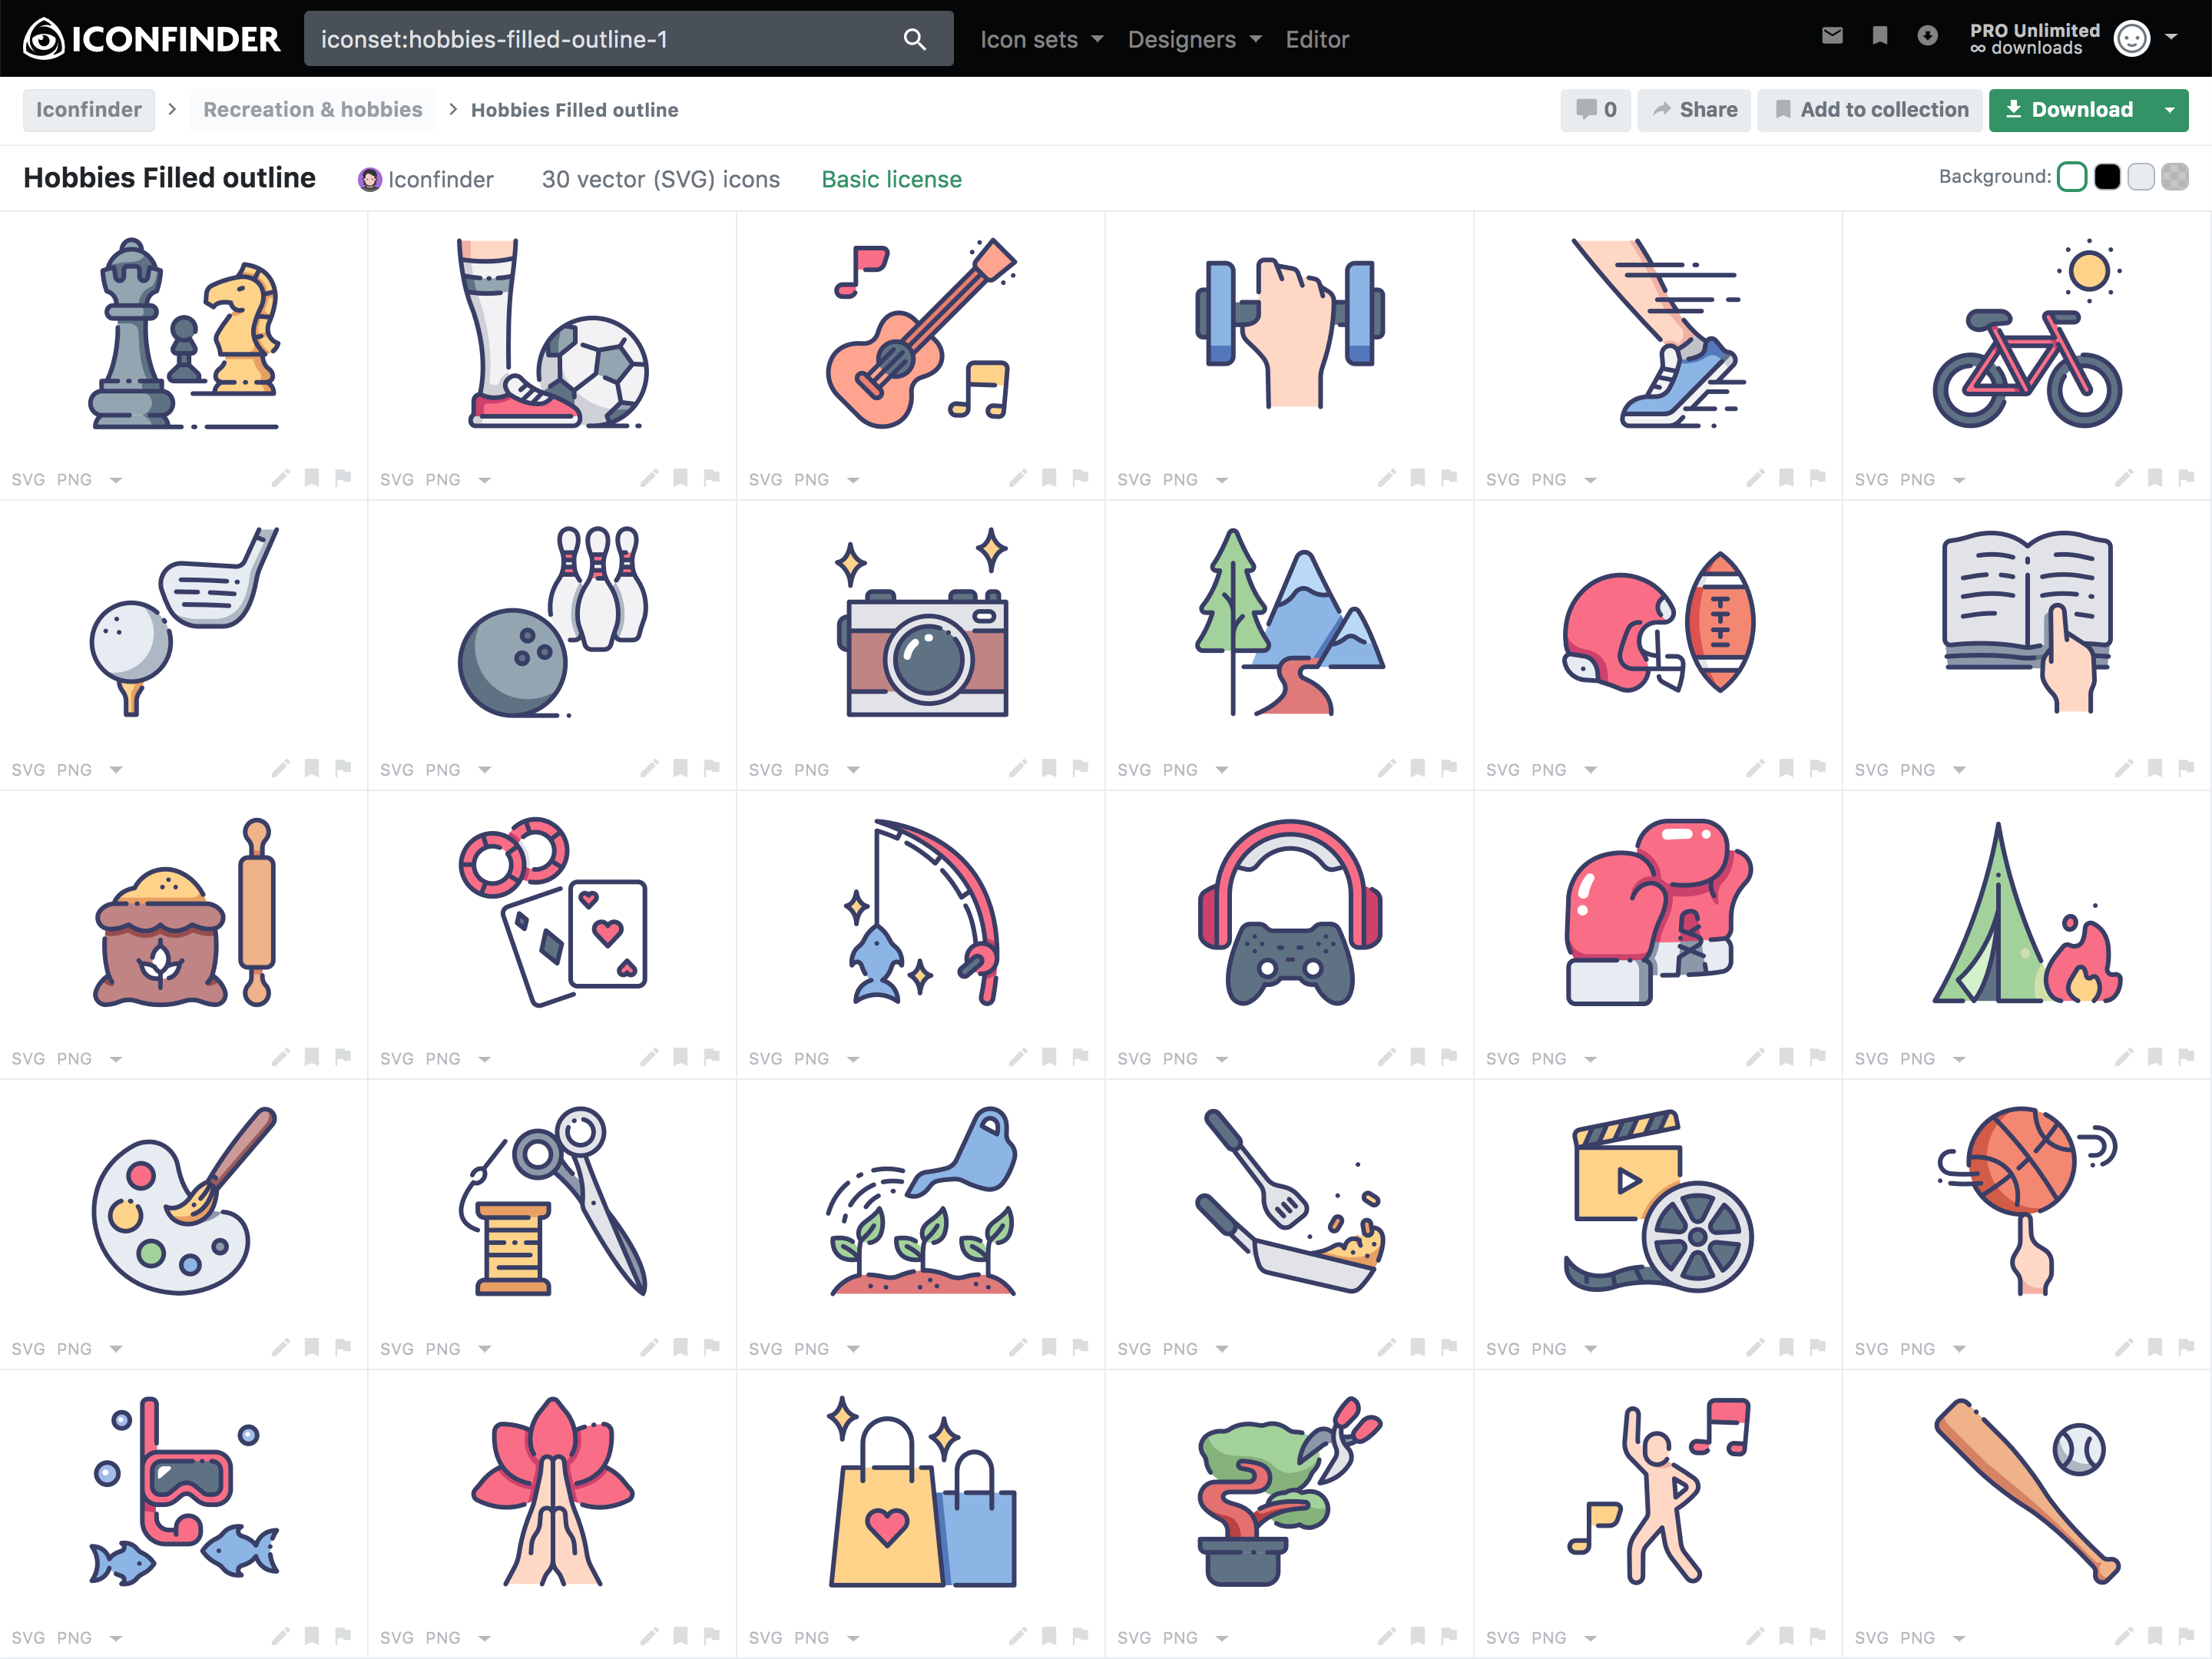Image resolution: width=2212 pixels, height=1659 pixels.
Task: Flag the film clapperboard icon
Action: click(1818, 1347)
